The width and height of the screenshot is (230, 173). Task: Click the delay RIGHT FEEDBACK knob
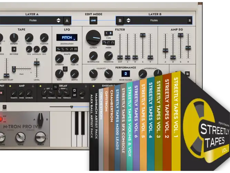tap(67, 93)
